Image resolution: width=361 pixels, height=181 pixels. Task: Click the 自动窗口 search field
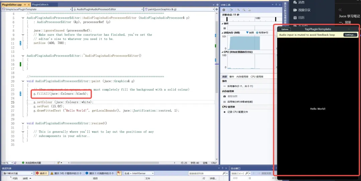click(238, 173)
